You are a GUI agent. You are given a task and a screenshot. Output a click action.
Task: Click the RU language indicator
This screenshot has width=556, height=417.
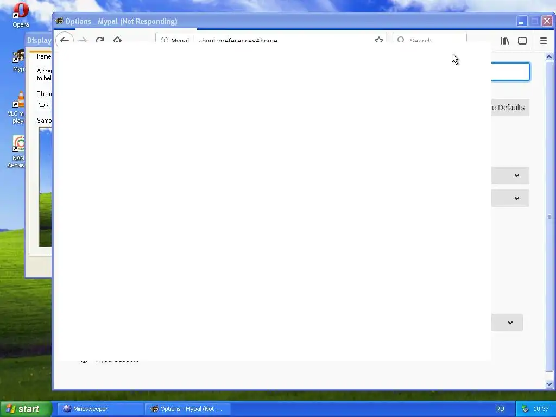[x=500, y=409]
